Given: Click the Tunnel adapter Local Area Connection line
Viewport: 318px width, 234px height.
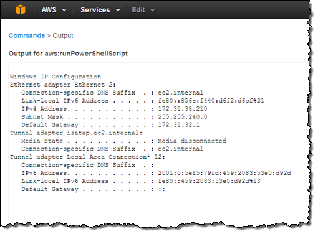Looking at the screenshot, I should click(87, 157).
